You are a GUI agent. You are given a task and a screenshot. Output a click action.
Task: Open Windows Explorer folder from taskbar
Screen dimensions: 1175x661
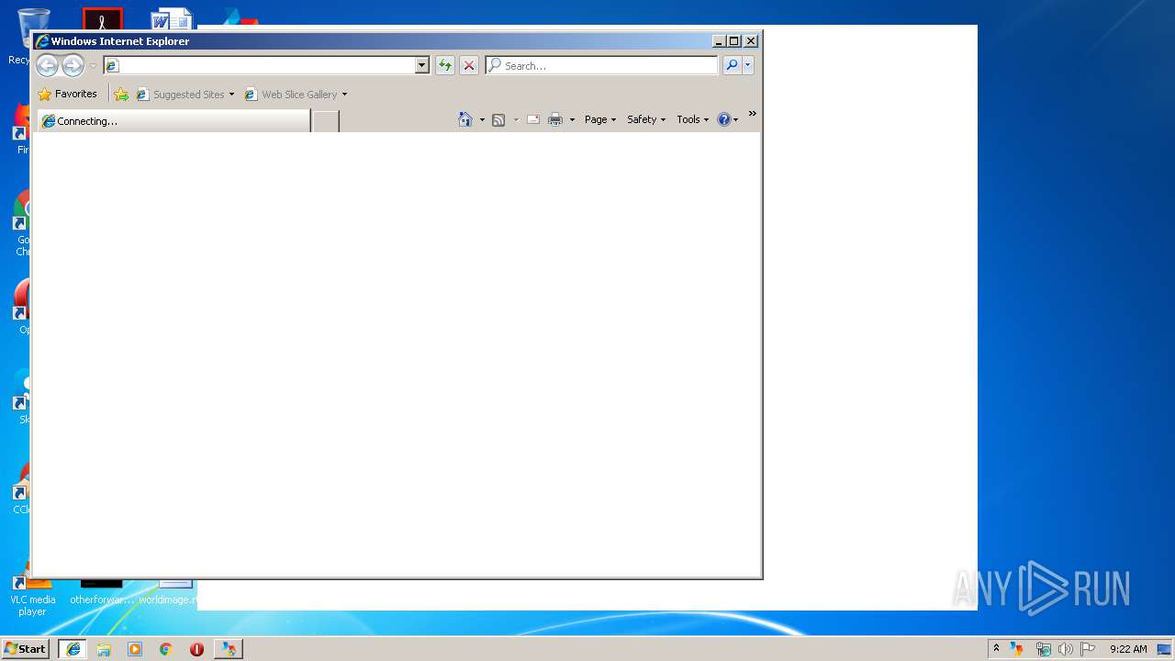(104, 649)
